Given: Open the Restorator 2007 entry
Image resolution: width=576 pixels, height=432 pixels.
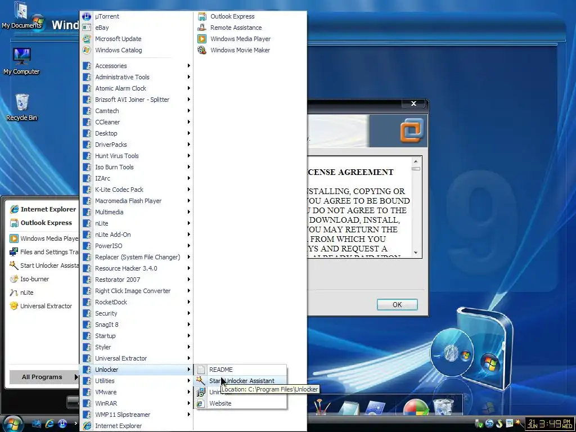Looking at the screenshot, I should coord(136,280).
